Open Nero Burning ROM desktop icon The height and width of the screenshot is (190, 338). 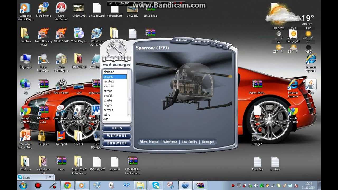coord(44,37)
